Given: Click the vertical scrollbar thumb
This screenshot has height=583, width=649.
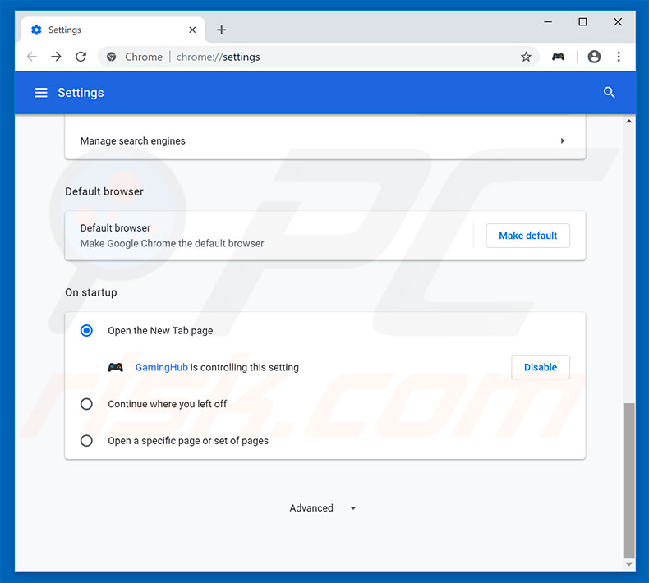Looking at the screenshot, I should 628,481.
